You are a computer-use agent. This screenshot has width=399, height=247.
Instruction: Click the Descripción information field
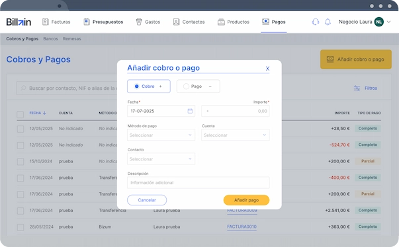(x=199, y=182)
